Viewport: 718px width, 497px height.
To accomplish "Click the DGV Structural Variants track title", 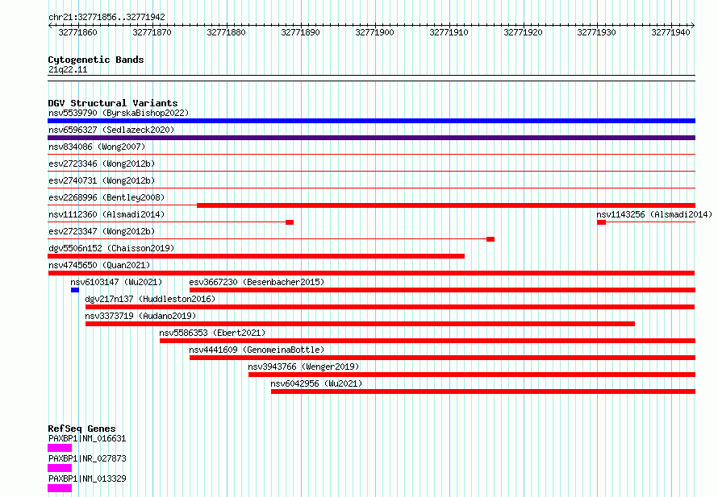I will (x=113, y=103).
